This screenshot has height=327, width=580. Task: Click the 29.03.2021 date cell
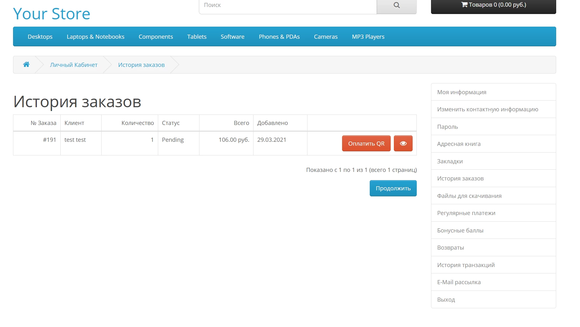click(x=280, y=143)
